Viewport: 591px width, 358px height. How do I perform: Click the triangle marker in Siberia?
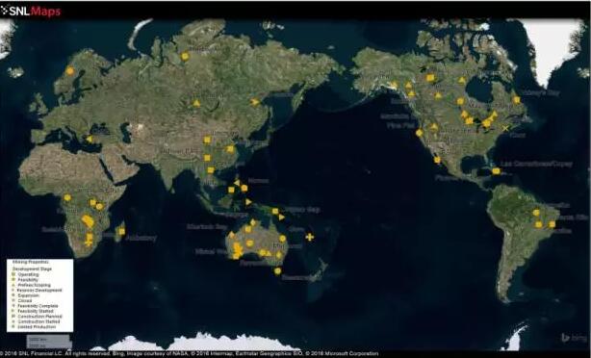(196, 103)
